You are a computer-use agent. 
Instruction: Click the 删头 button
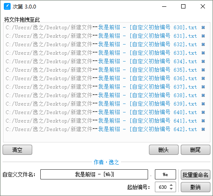tap(164, 150)
